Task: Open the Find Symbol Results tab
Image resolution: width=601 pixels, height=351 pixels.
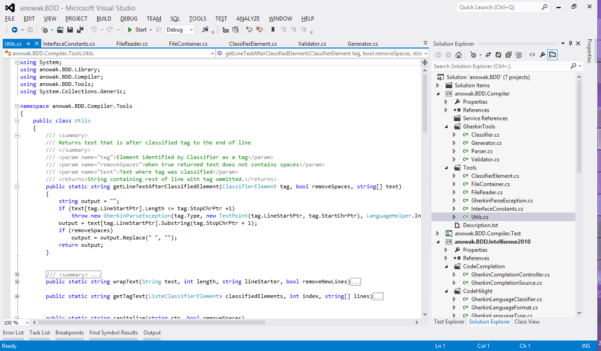Action: [114, 333]
